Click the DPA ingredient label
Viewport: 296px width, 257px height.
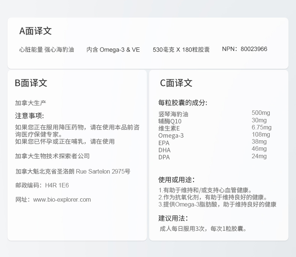pos(164,157)
